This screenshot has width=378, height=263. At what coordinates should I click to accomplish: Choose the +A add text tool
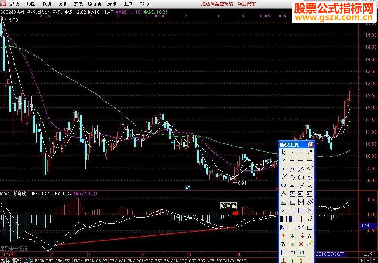coord(283,244)
